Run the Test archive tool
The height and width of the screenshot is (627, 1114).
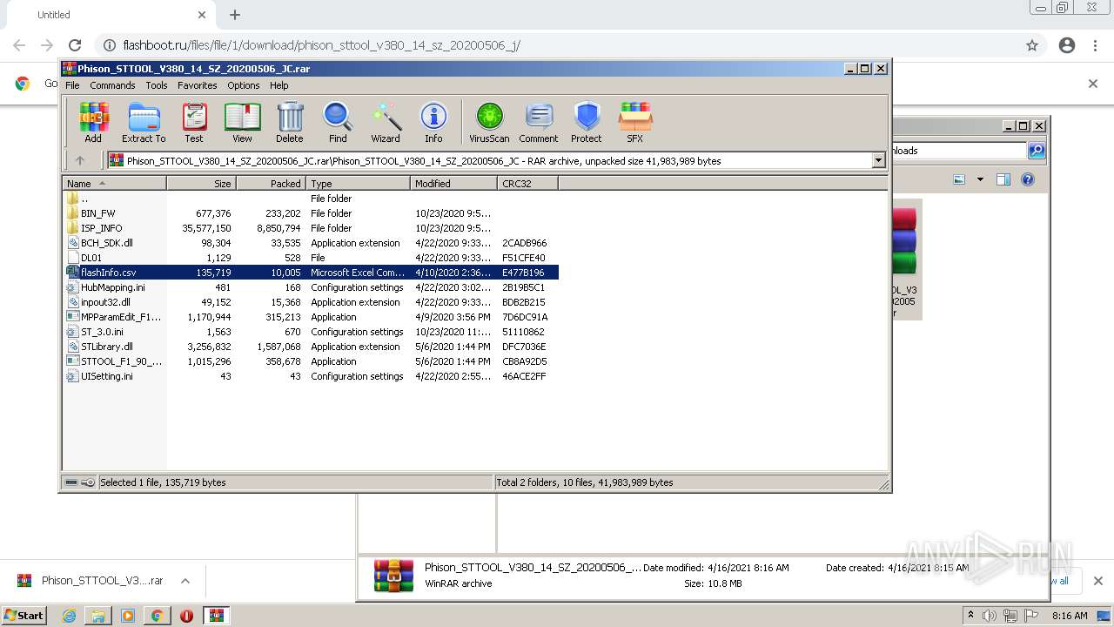pos(194,122)
